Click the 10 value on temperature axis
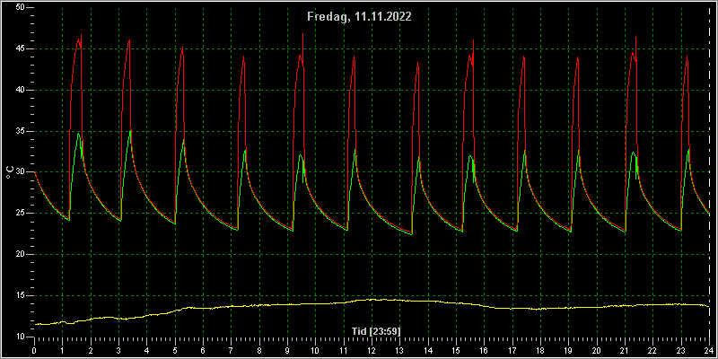Image resolution: width=718 pixels, height=359 pixels. point(20,337)
